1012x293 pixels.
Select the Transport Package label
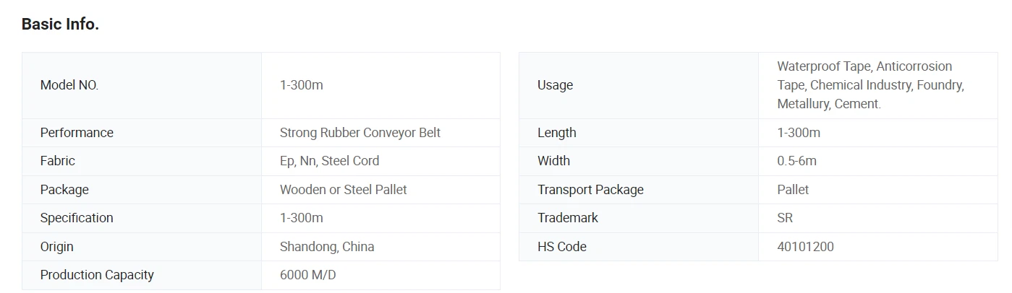pyautogui.click(x=590, y=190)
